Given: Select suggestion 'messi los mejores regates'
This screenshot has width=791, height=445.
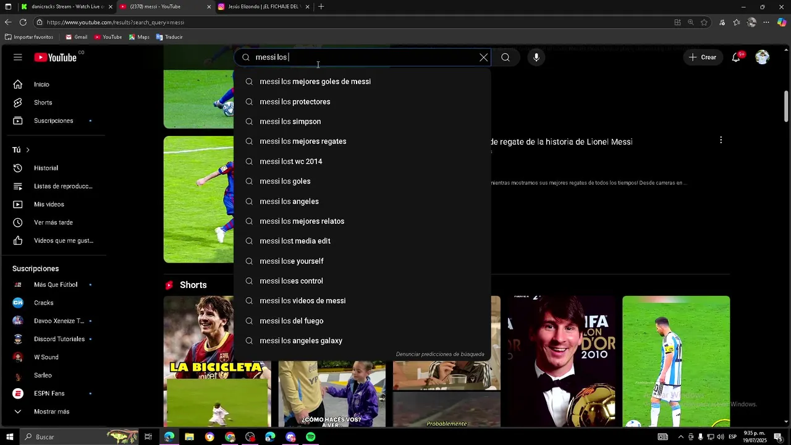Looking at the screenshot, I should 362,142.
